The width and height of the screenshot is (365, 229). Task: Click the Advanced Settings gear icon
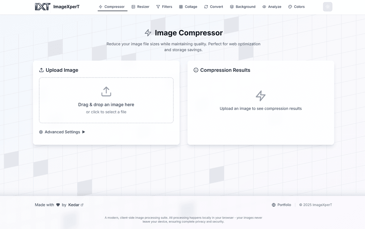(41, 132)
